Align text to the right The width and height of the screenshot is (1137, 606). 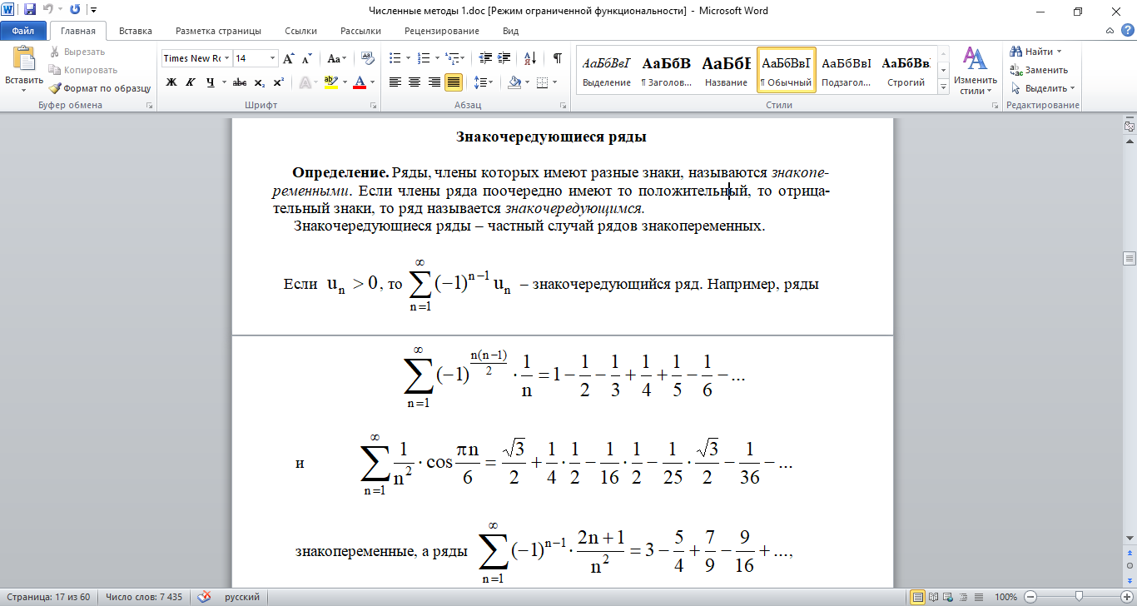coord(434,82)
